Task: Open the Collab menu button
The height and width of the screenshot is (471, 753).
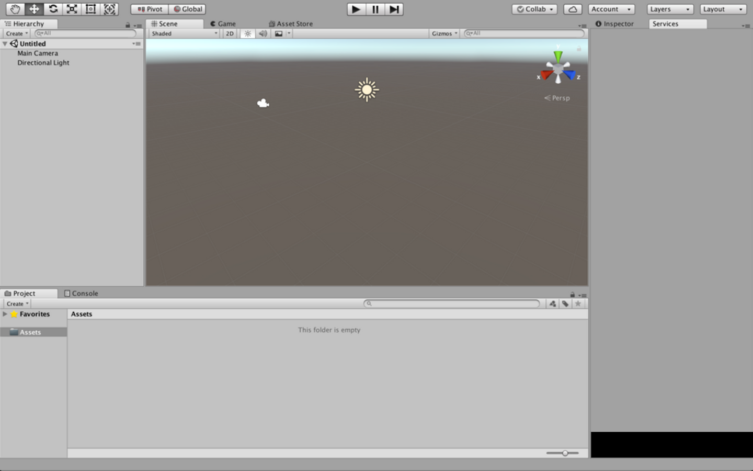Action: coord(534,9)
